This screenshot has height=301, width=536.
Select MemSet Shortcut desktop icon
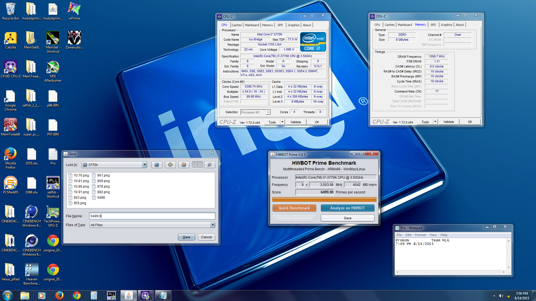coord(53,42)
